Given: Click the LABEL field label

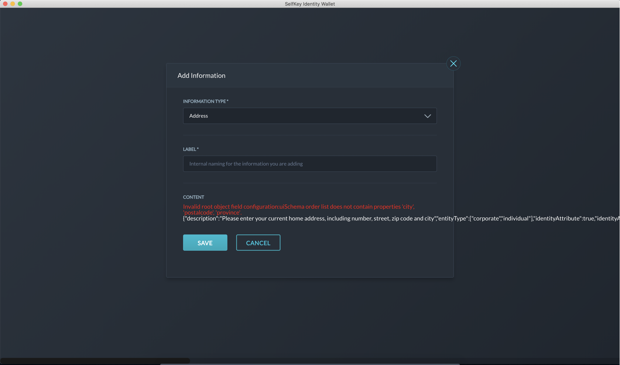Looking at the screenshot, I should click(x=191, y=149).
